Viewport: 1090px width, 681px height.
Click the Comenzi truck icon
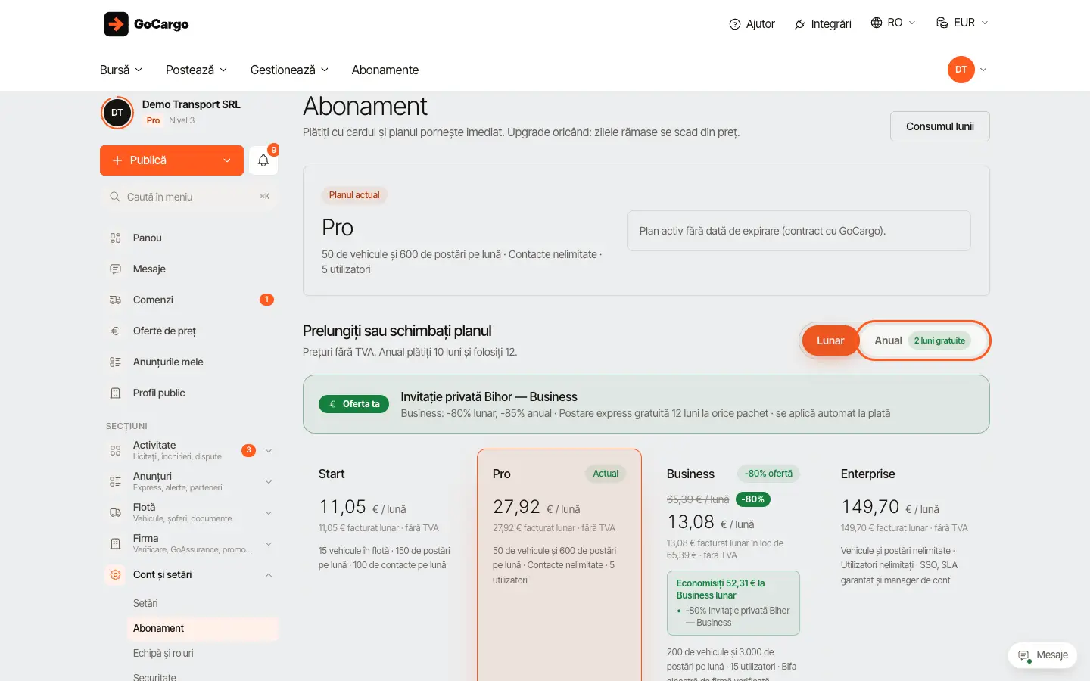pyautogui.click(x=115, y=300)
